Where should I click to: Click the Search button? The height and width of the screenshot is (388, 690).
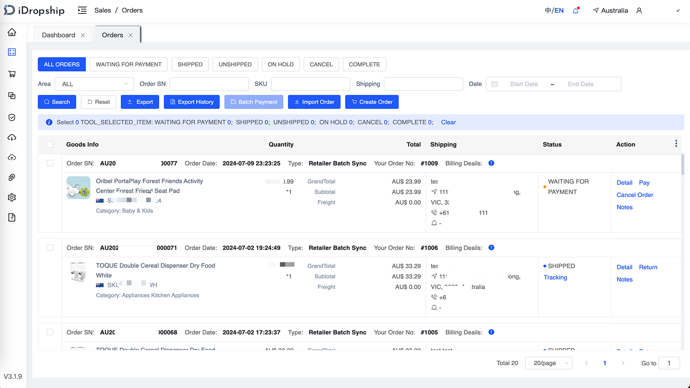(57, 102)
